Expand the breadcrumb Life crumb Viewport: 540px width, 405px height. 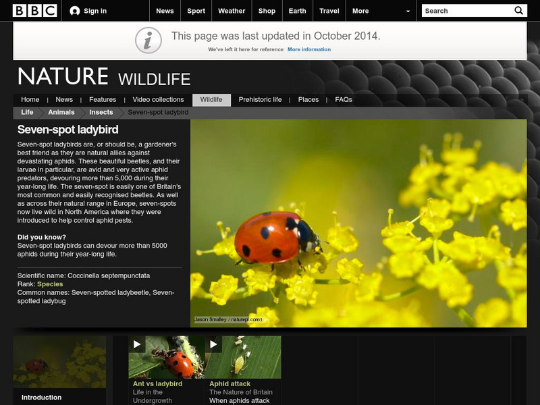click(x=26, y=113)
